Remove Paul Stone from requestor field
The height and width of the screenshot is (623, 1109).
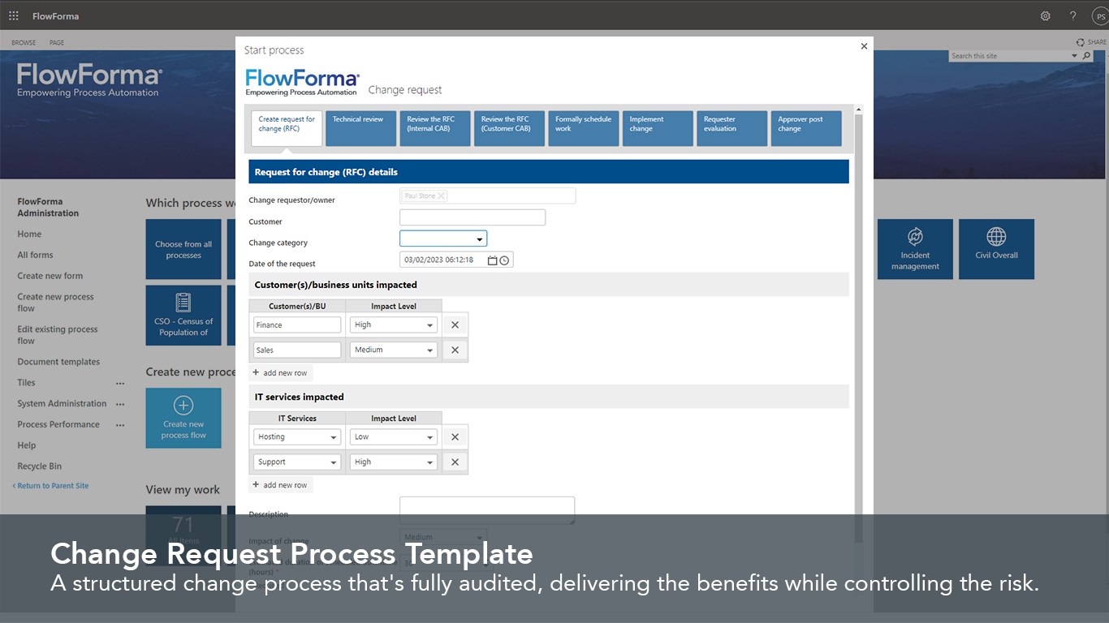point(441,195)
